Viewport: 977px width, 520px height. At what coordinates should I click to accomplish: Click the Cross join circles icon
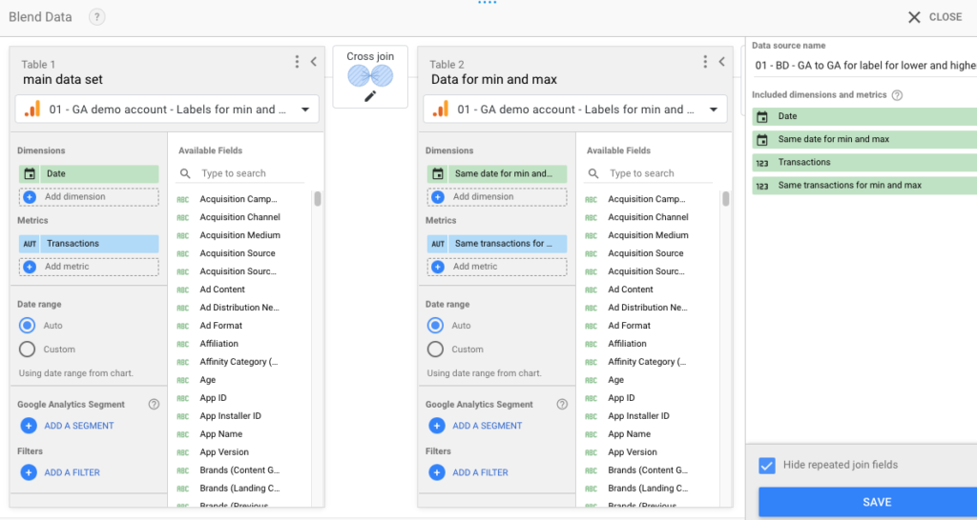[370, 76]
